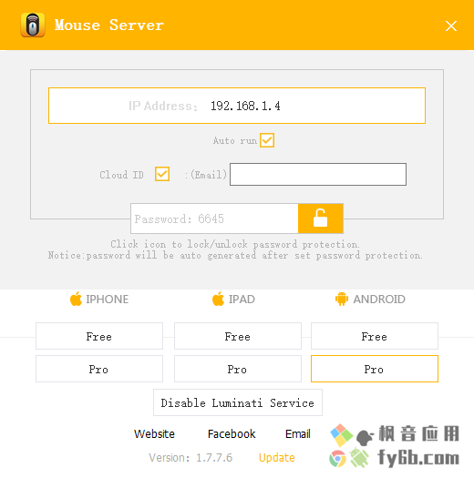Click the IPAD heading label
The width and height of the screenshot is (474, 478).
click(242, 299)
